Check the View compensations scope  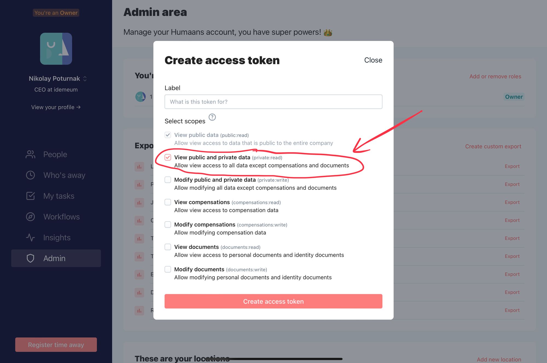click(x=168, y=202)
